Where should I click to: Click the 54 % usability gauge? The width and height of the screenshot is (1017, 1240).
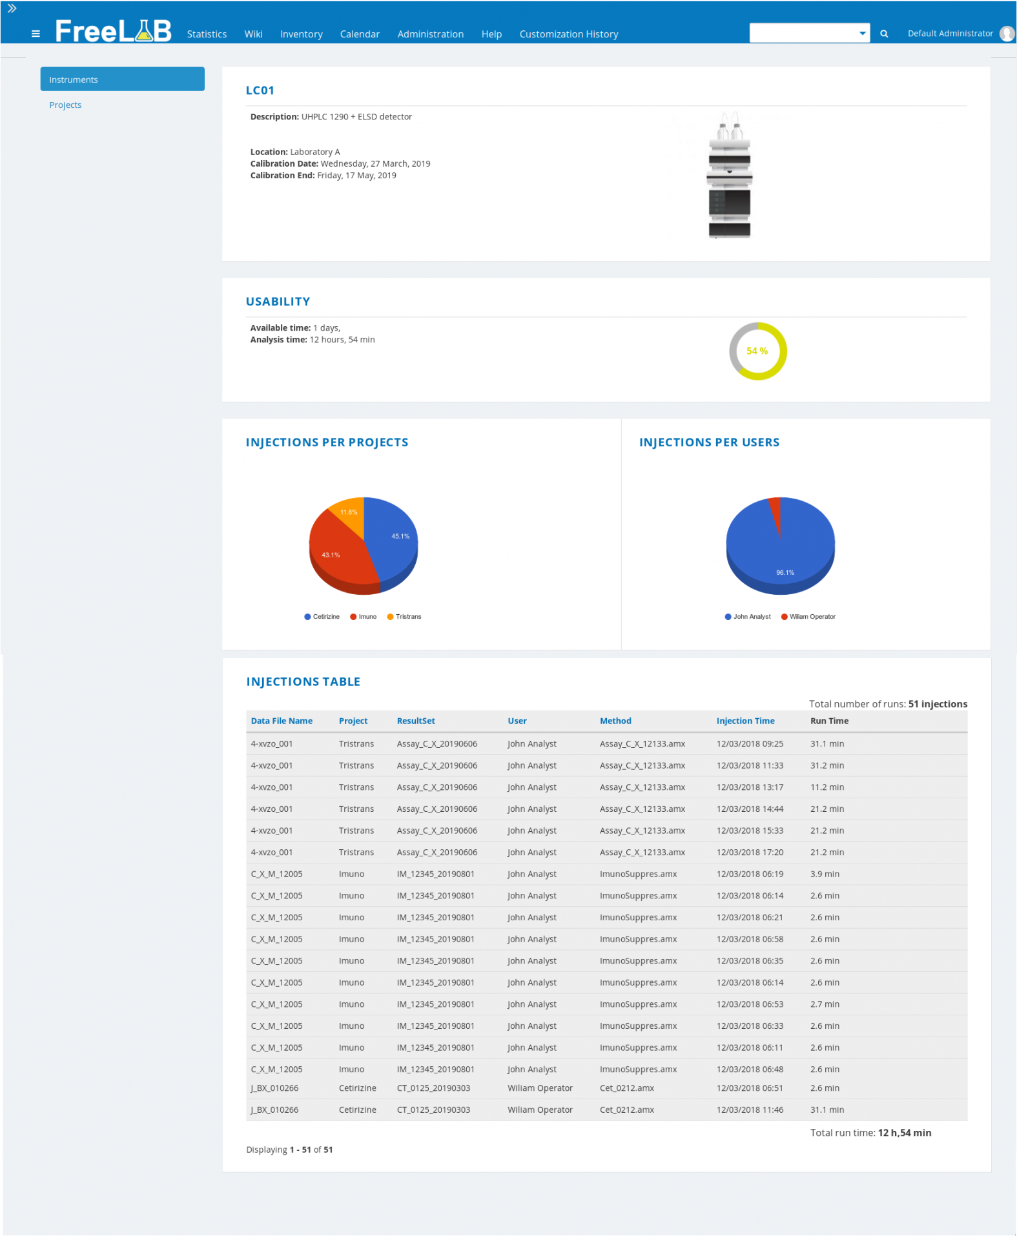tap(757, 351)
